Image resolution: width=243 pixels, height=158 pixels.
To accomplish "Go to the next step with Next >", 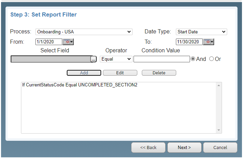I will click(184, 147).
